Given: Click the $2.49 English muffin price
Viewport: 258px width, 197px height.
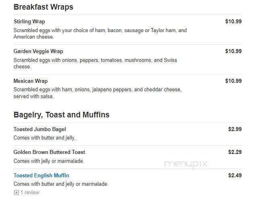Looking at the screenshot, I should [x=235, y=175].
